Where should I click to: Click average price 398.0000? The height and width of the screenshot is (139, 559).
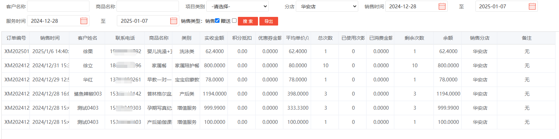pyautogui.click(x=298, y=94)
